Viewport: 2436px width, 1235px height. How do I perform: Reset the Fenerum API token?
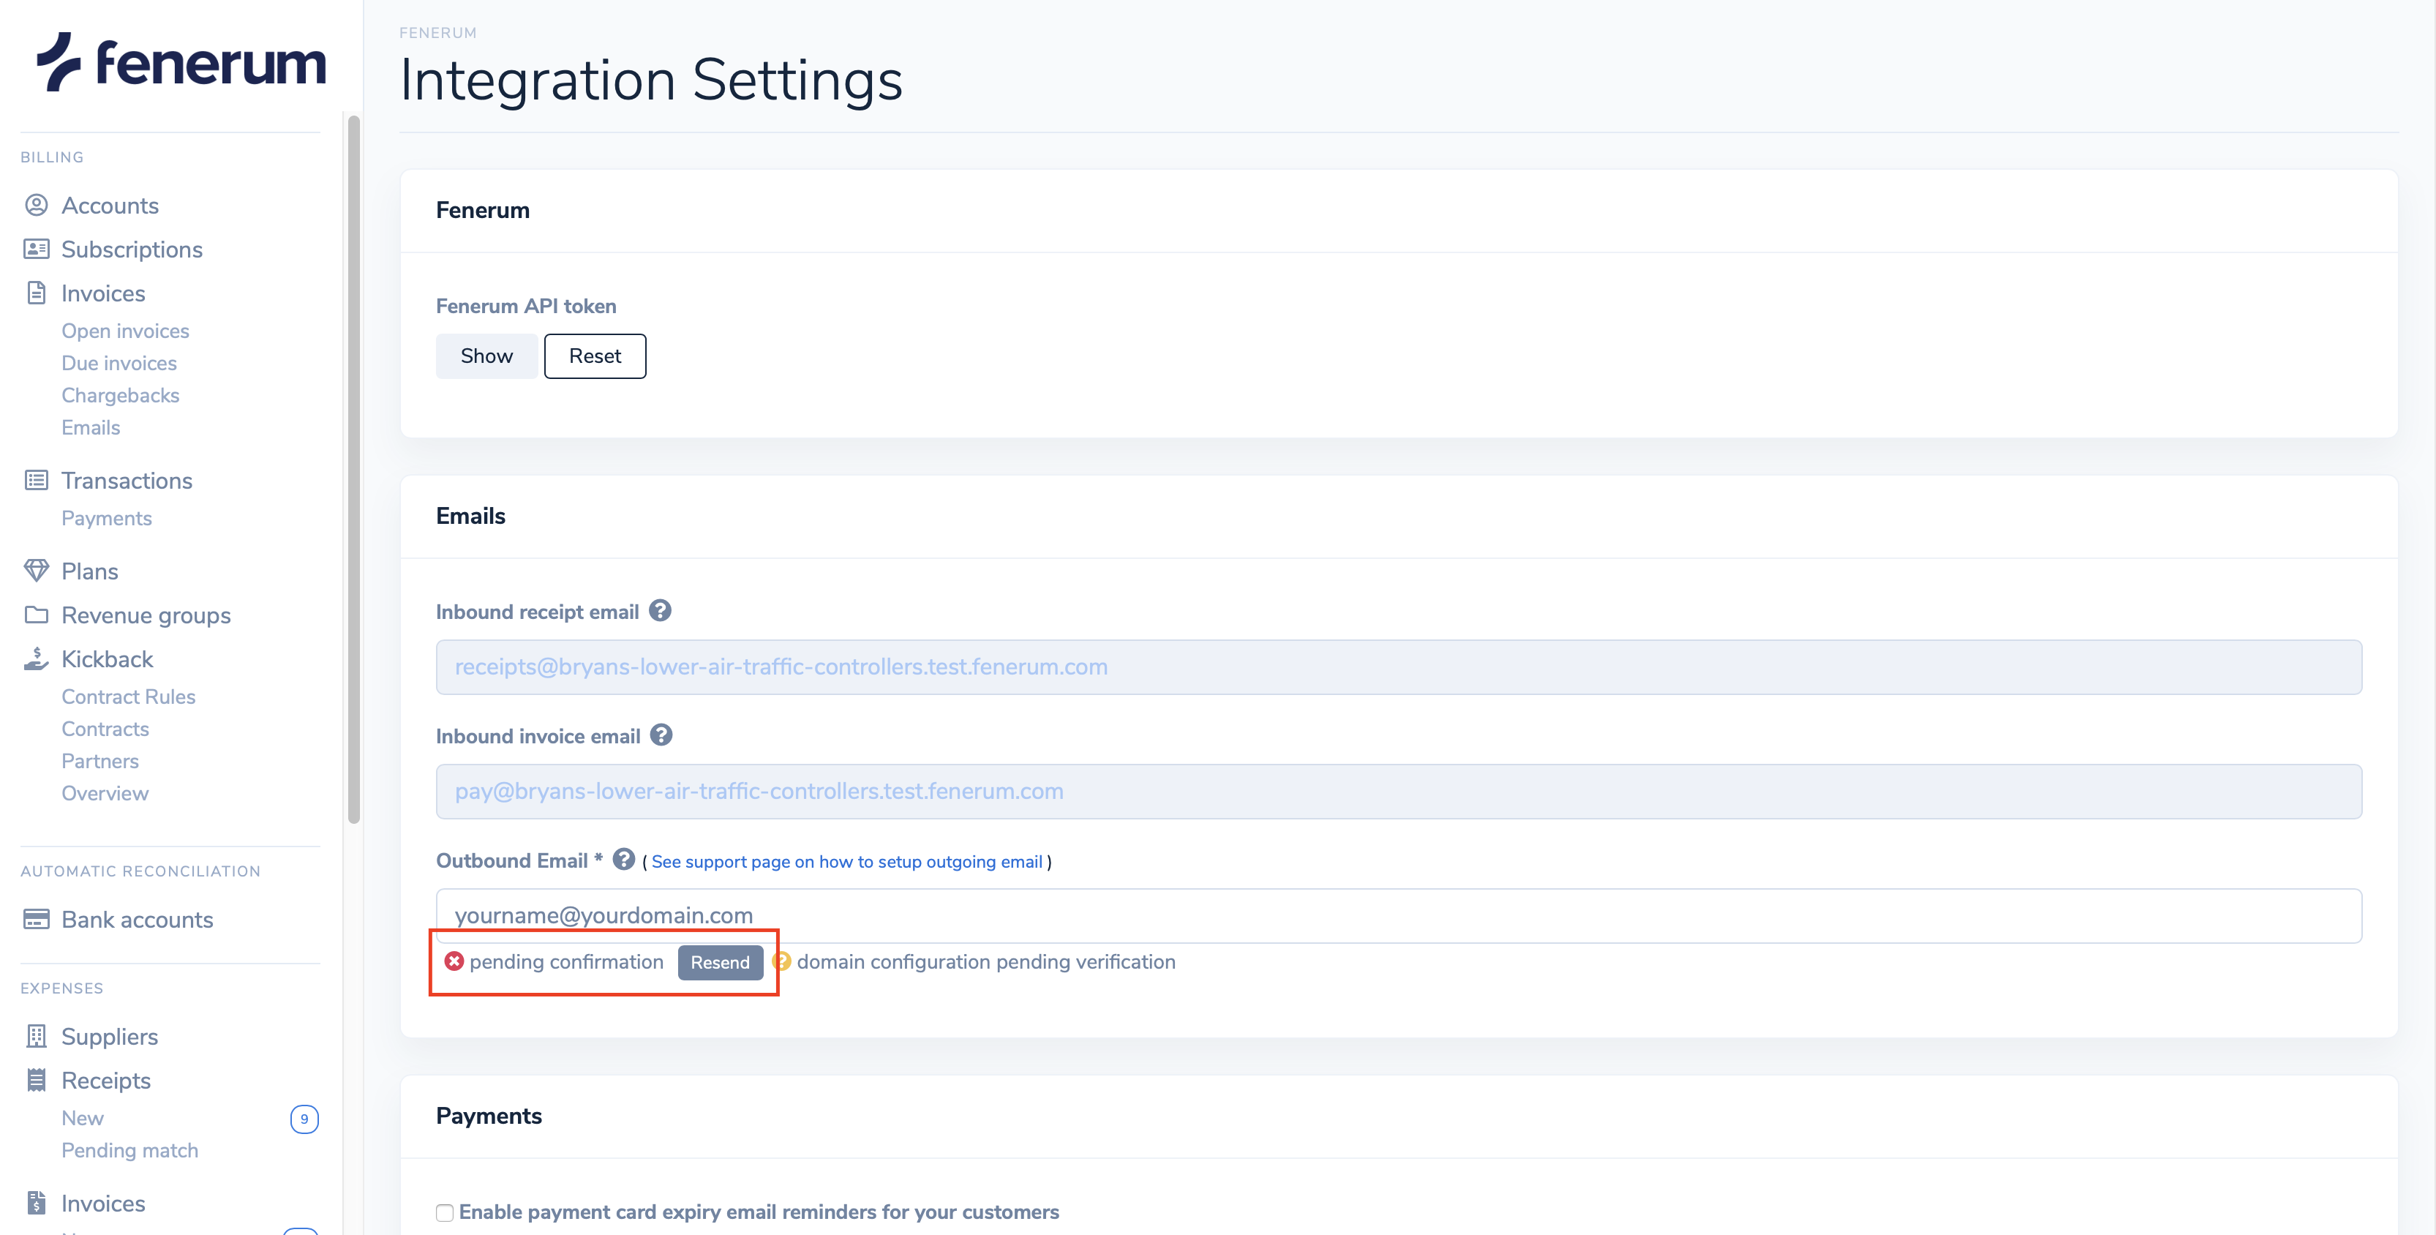(595, 356)
